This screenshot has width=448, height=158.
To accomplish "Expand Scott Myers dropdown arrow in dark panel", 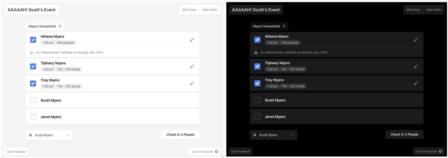I will [292, 135].
